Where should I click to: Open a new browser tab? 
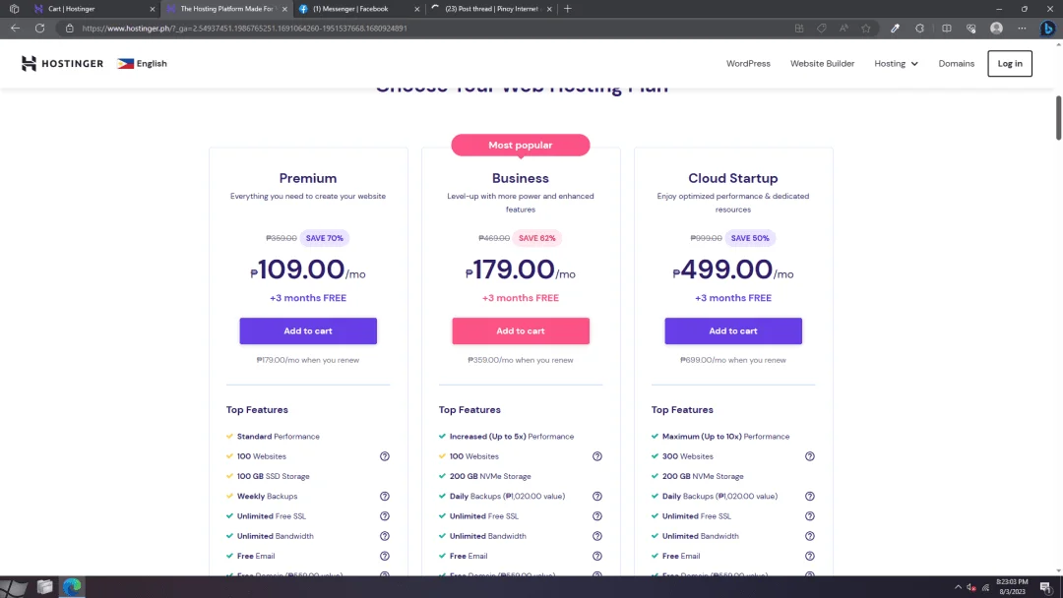568,9
